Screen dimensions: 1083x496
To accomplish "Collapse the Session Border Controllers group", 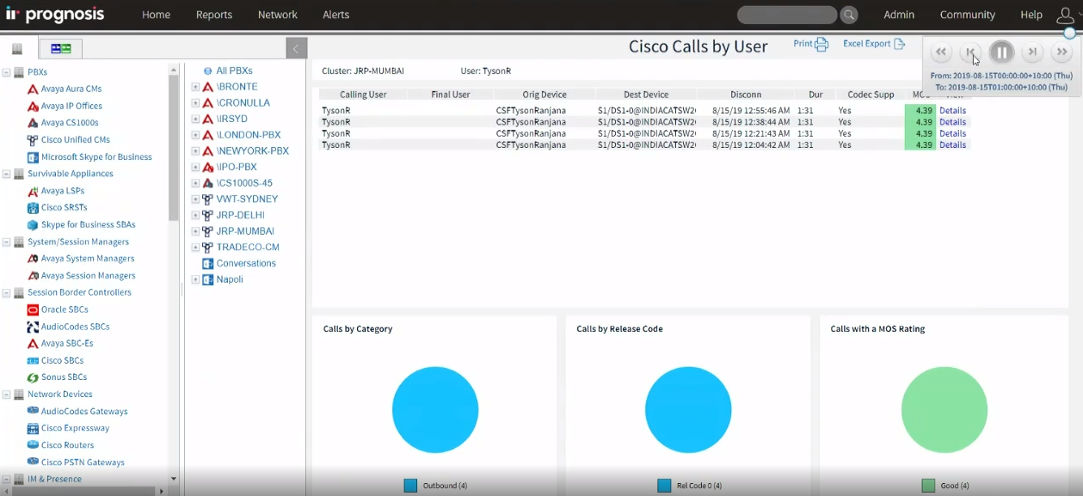I will (7, 292).
